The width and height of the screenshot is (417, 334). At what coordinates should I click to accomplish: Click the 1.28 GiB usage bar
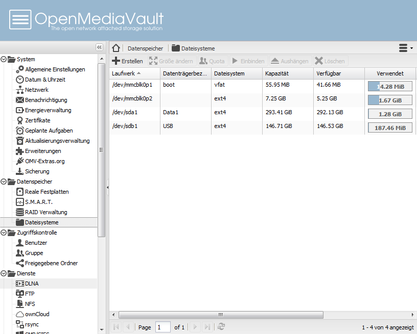tap(390, 114)
